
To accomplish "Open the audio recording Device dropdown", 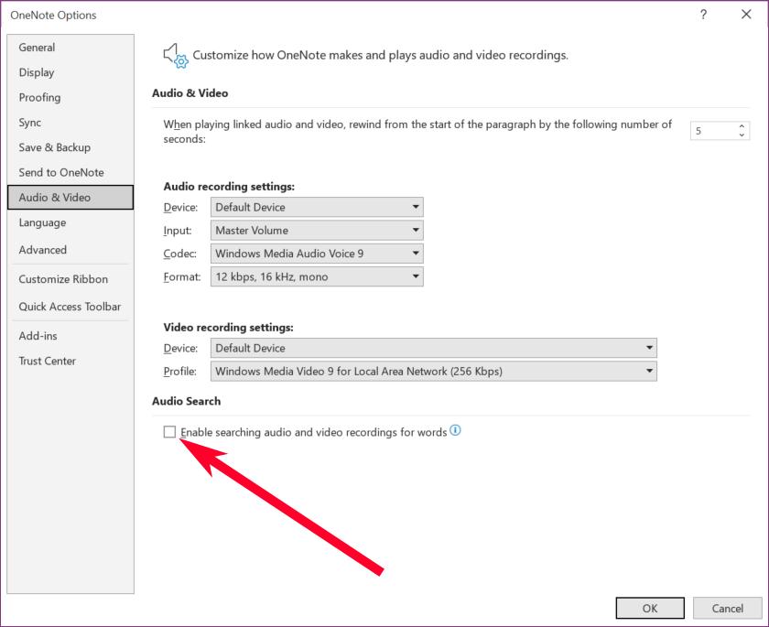I will point(417,207).
